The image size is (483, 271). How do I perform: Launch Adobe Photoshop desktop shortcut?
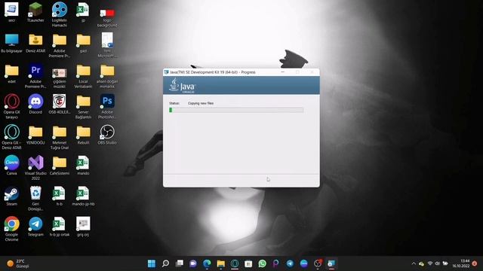[107, 106]
